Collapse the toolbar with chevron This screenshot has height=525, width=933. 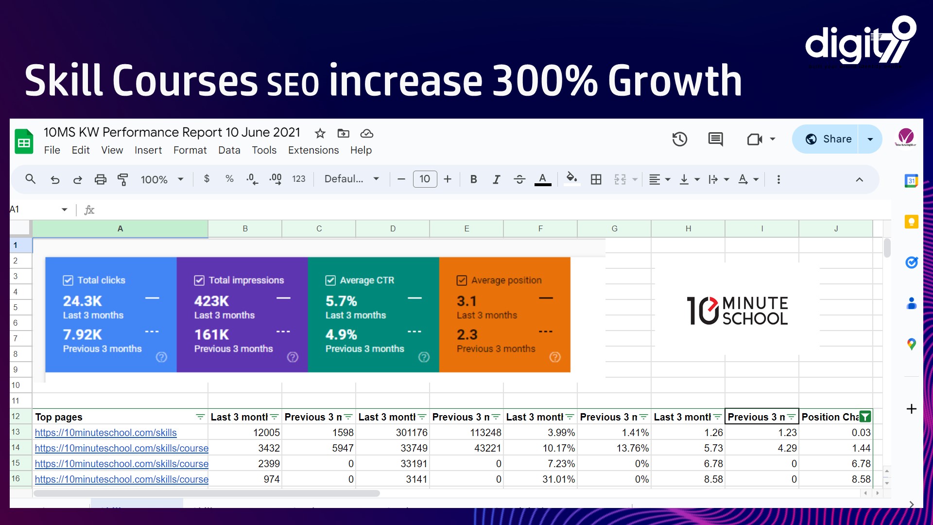859,179
